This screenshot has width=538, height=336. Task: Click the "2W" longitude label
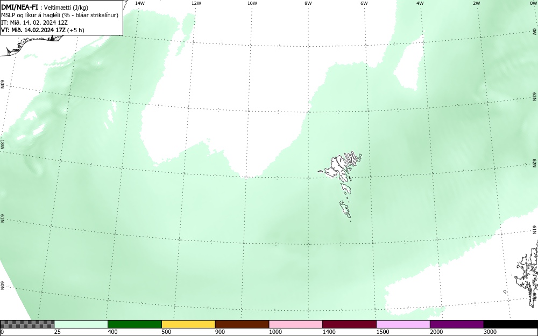pos(477,3)
